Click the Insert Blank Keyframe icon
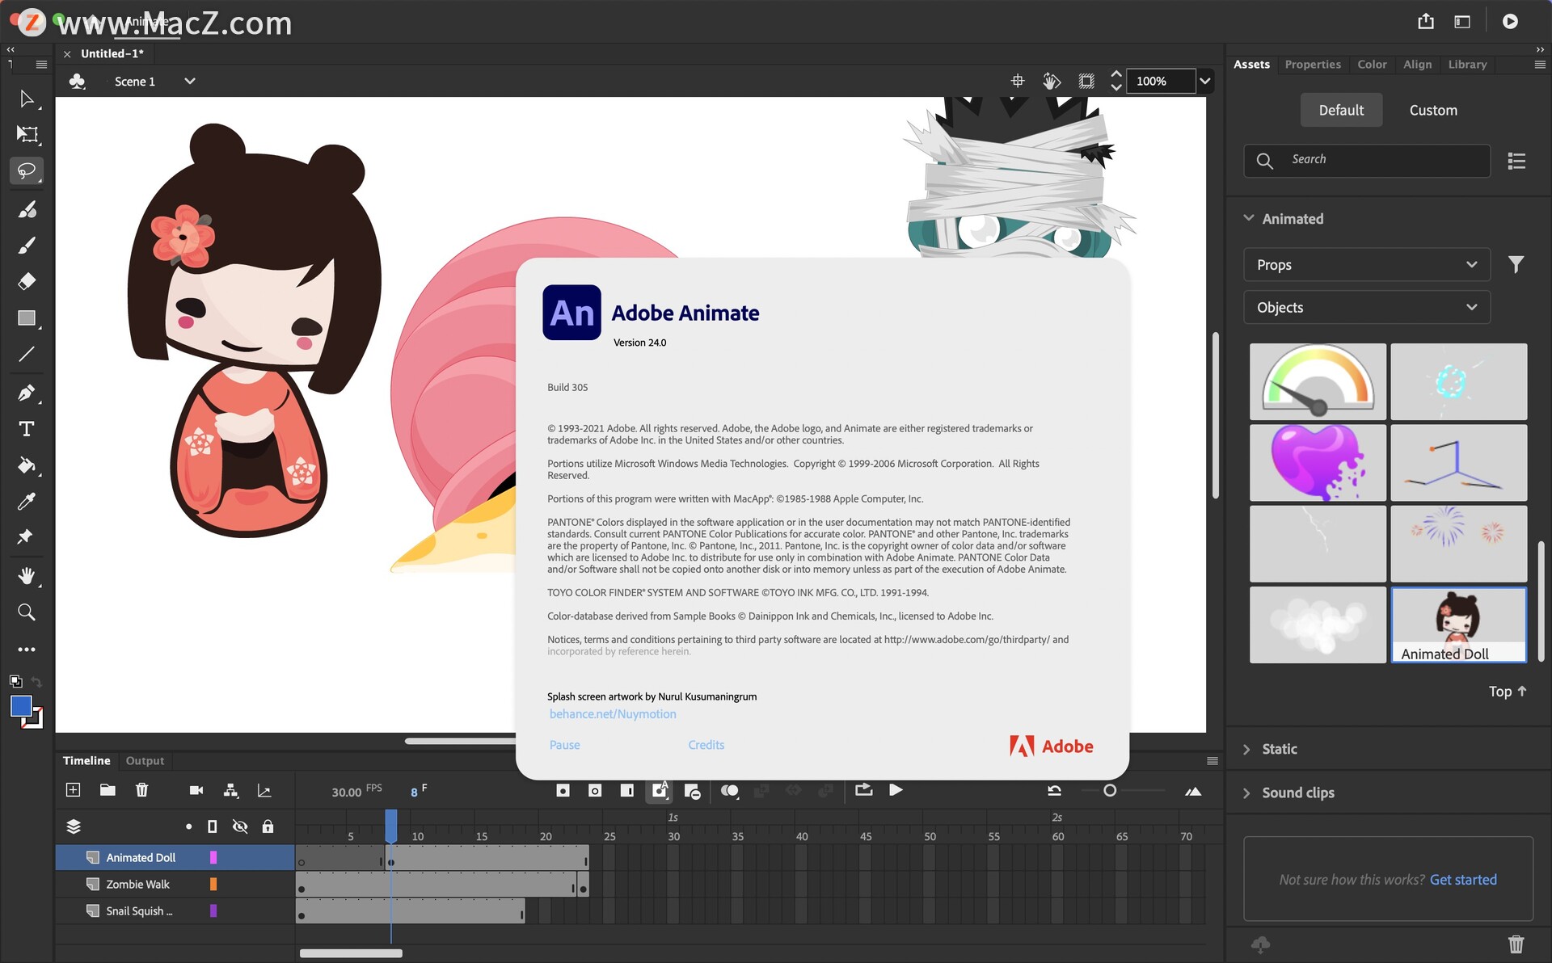 pyautogui.click(x=595, y=790)
